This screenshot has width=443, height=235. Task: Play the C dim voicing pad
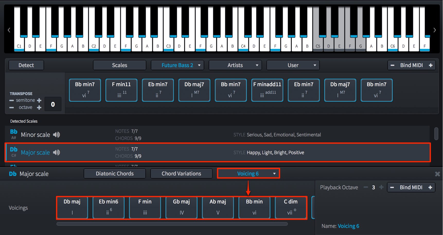[x=291, y=207]
